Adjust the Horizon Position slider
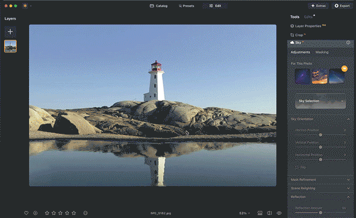This screenshot has width=356, height=218. click(x=320, y=135)
